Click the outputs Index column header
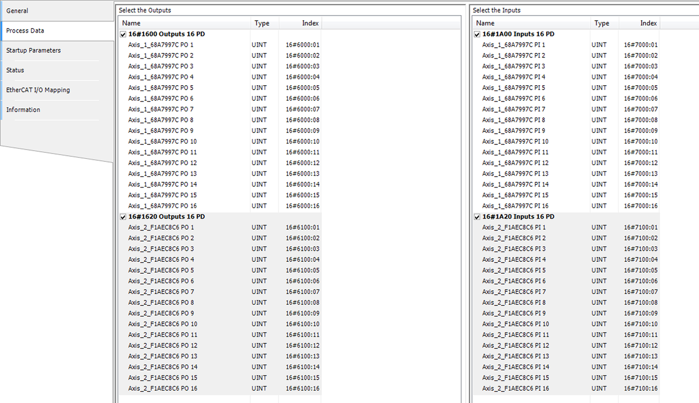 300,23
